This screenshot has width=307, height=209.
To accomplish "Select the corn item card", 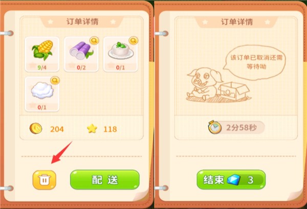I will 42,54.
